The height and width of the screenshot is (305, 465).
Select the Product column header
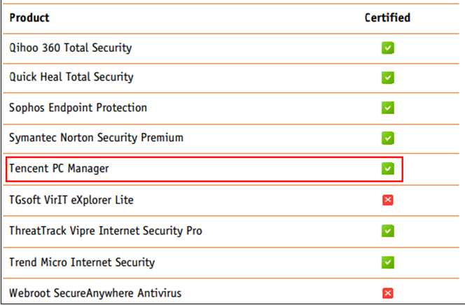point(29,17)
